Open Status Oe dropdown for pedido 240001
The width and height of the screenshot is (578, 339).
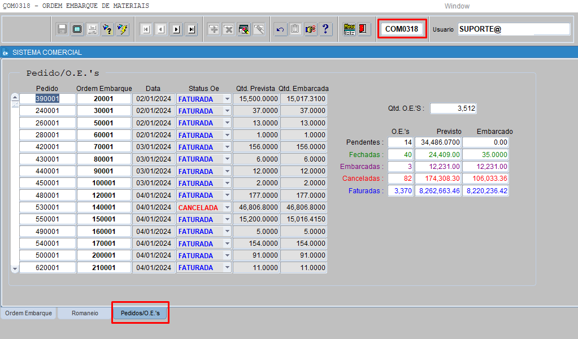pos(227,111)
